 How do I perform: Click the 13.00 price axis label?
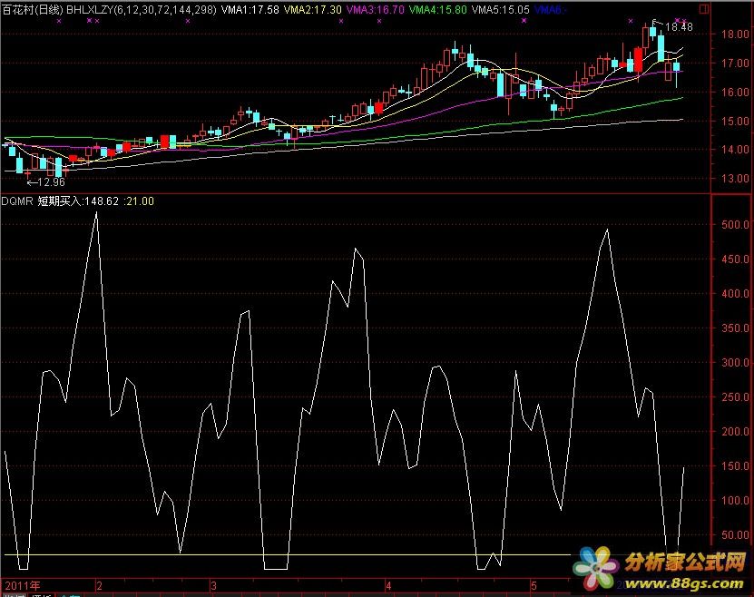[735, 179]
